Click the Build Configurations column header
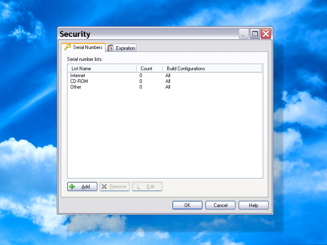This screenshot has height=245, width=327. (212, 69)
